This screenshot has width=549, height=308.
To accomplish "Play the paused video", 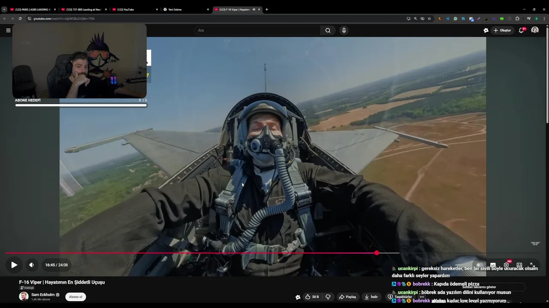I will (x=14, y=265).
